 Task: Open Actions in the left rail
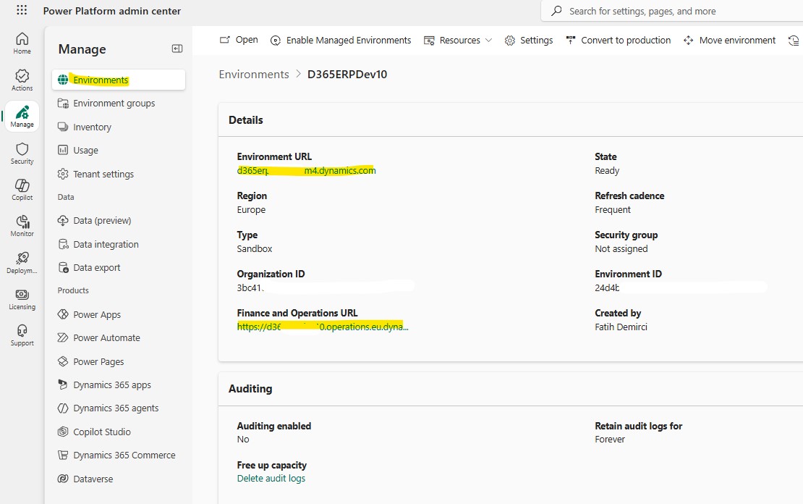click(22, 80)
